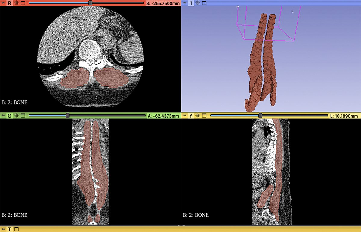Click the pin icon on the bottom T bar
This screenshot has height=232, width=361.
3,230
